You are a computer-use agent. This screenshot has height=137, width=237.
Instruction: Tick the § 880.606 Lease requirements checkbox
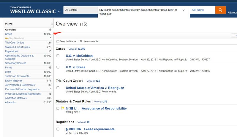point(58,129)
